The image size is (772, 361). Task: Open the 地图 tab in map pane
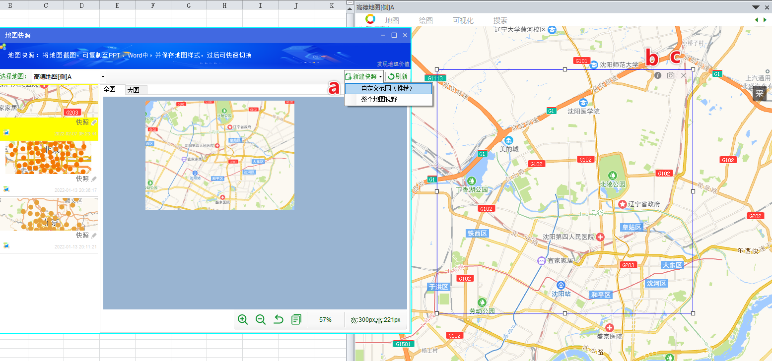click(392, 20)
